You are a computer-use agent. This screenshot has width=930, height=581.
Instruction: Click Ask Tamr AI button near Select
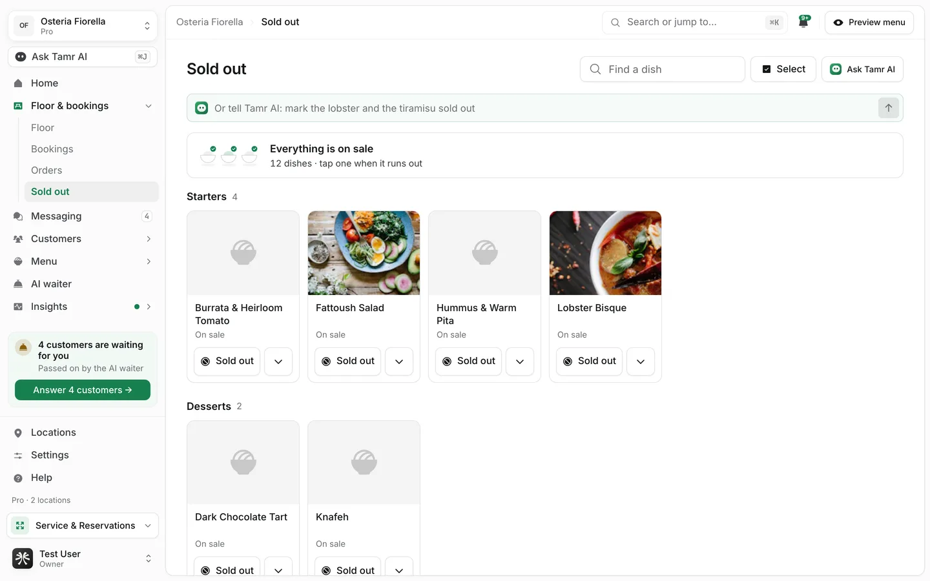point(862,69)
